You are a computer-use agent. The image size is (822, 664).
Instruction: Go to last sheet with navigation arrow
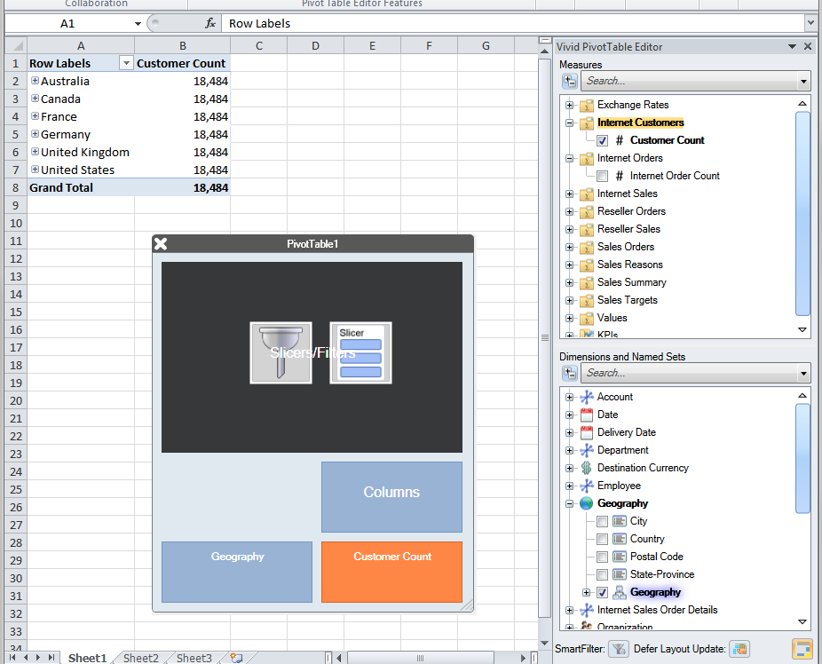tap(51, 657)
